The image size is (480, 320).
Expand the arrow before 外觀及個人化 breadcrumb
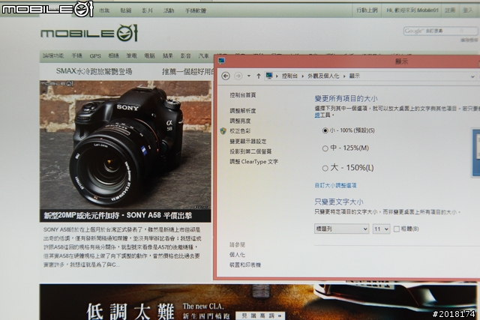tap(303, 76)
